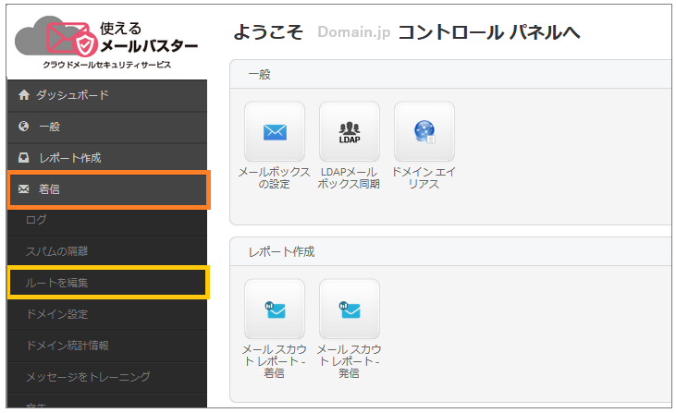Open メッセージをトレーニング submenu item

click(x=107, y=377)
